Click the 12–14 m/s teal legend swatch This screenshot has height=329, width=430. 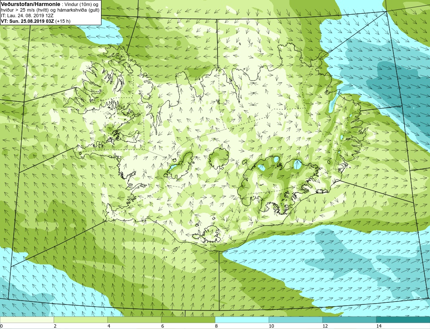349,320
